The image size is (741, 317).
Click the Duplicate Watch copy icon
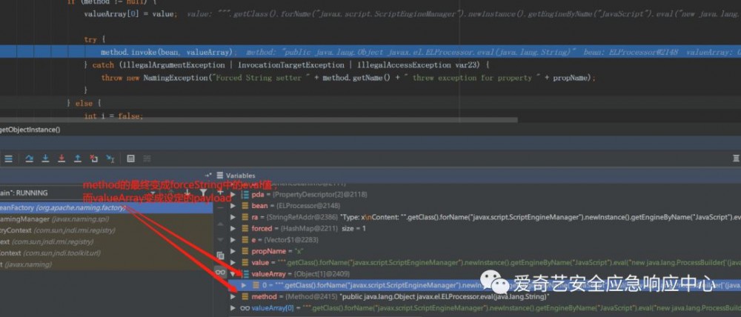click(x=220, y=255)
